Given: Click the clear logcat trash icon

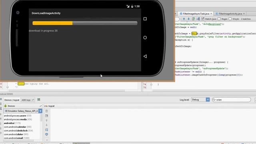Looking at the screenshot, I should [x=46, y=111].
